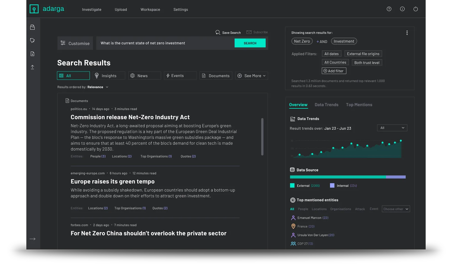Click the results list scrollbar

click(x=262, y=137)
